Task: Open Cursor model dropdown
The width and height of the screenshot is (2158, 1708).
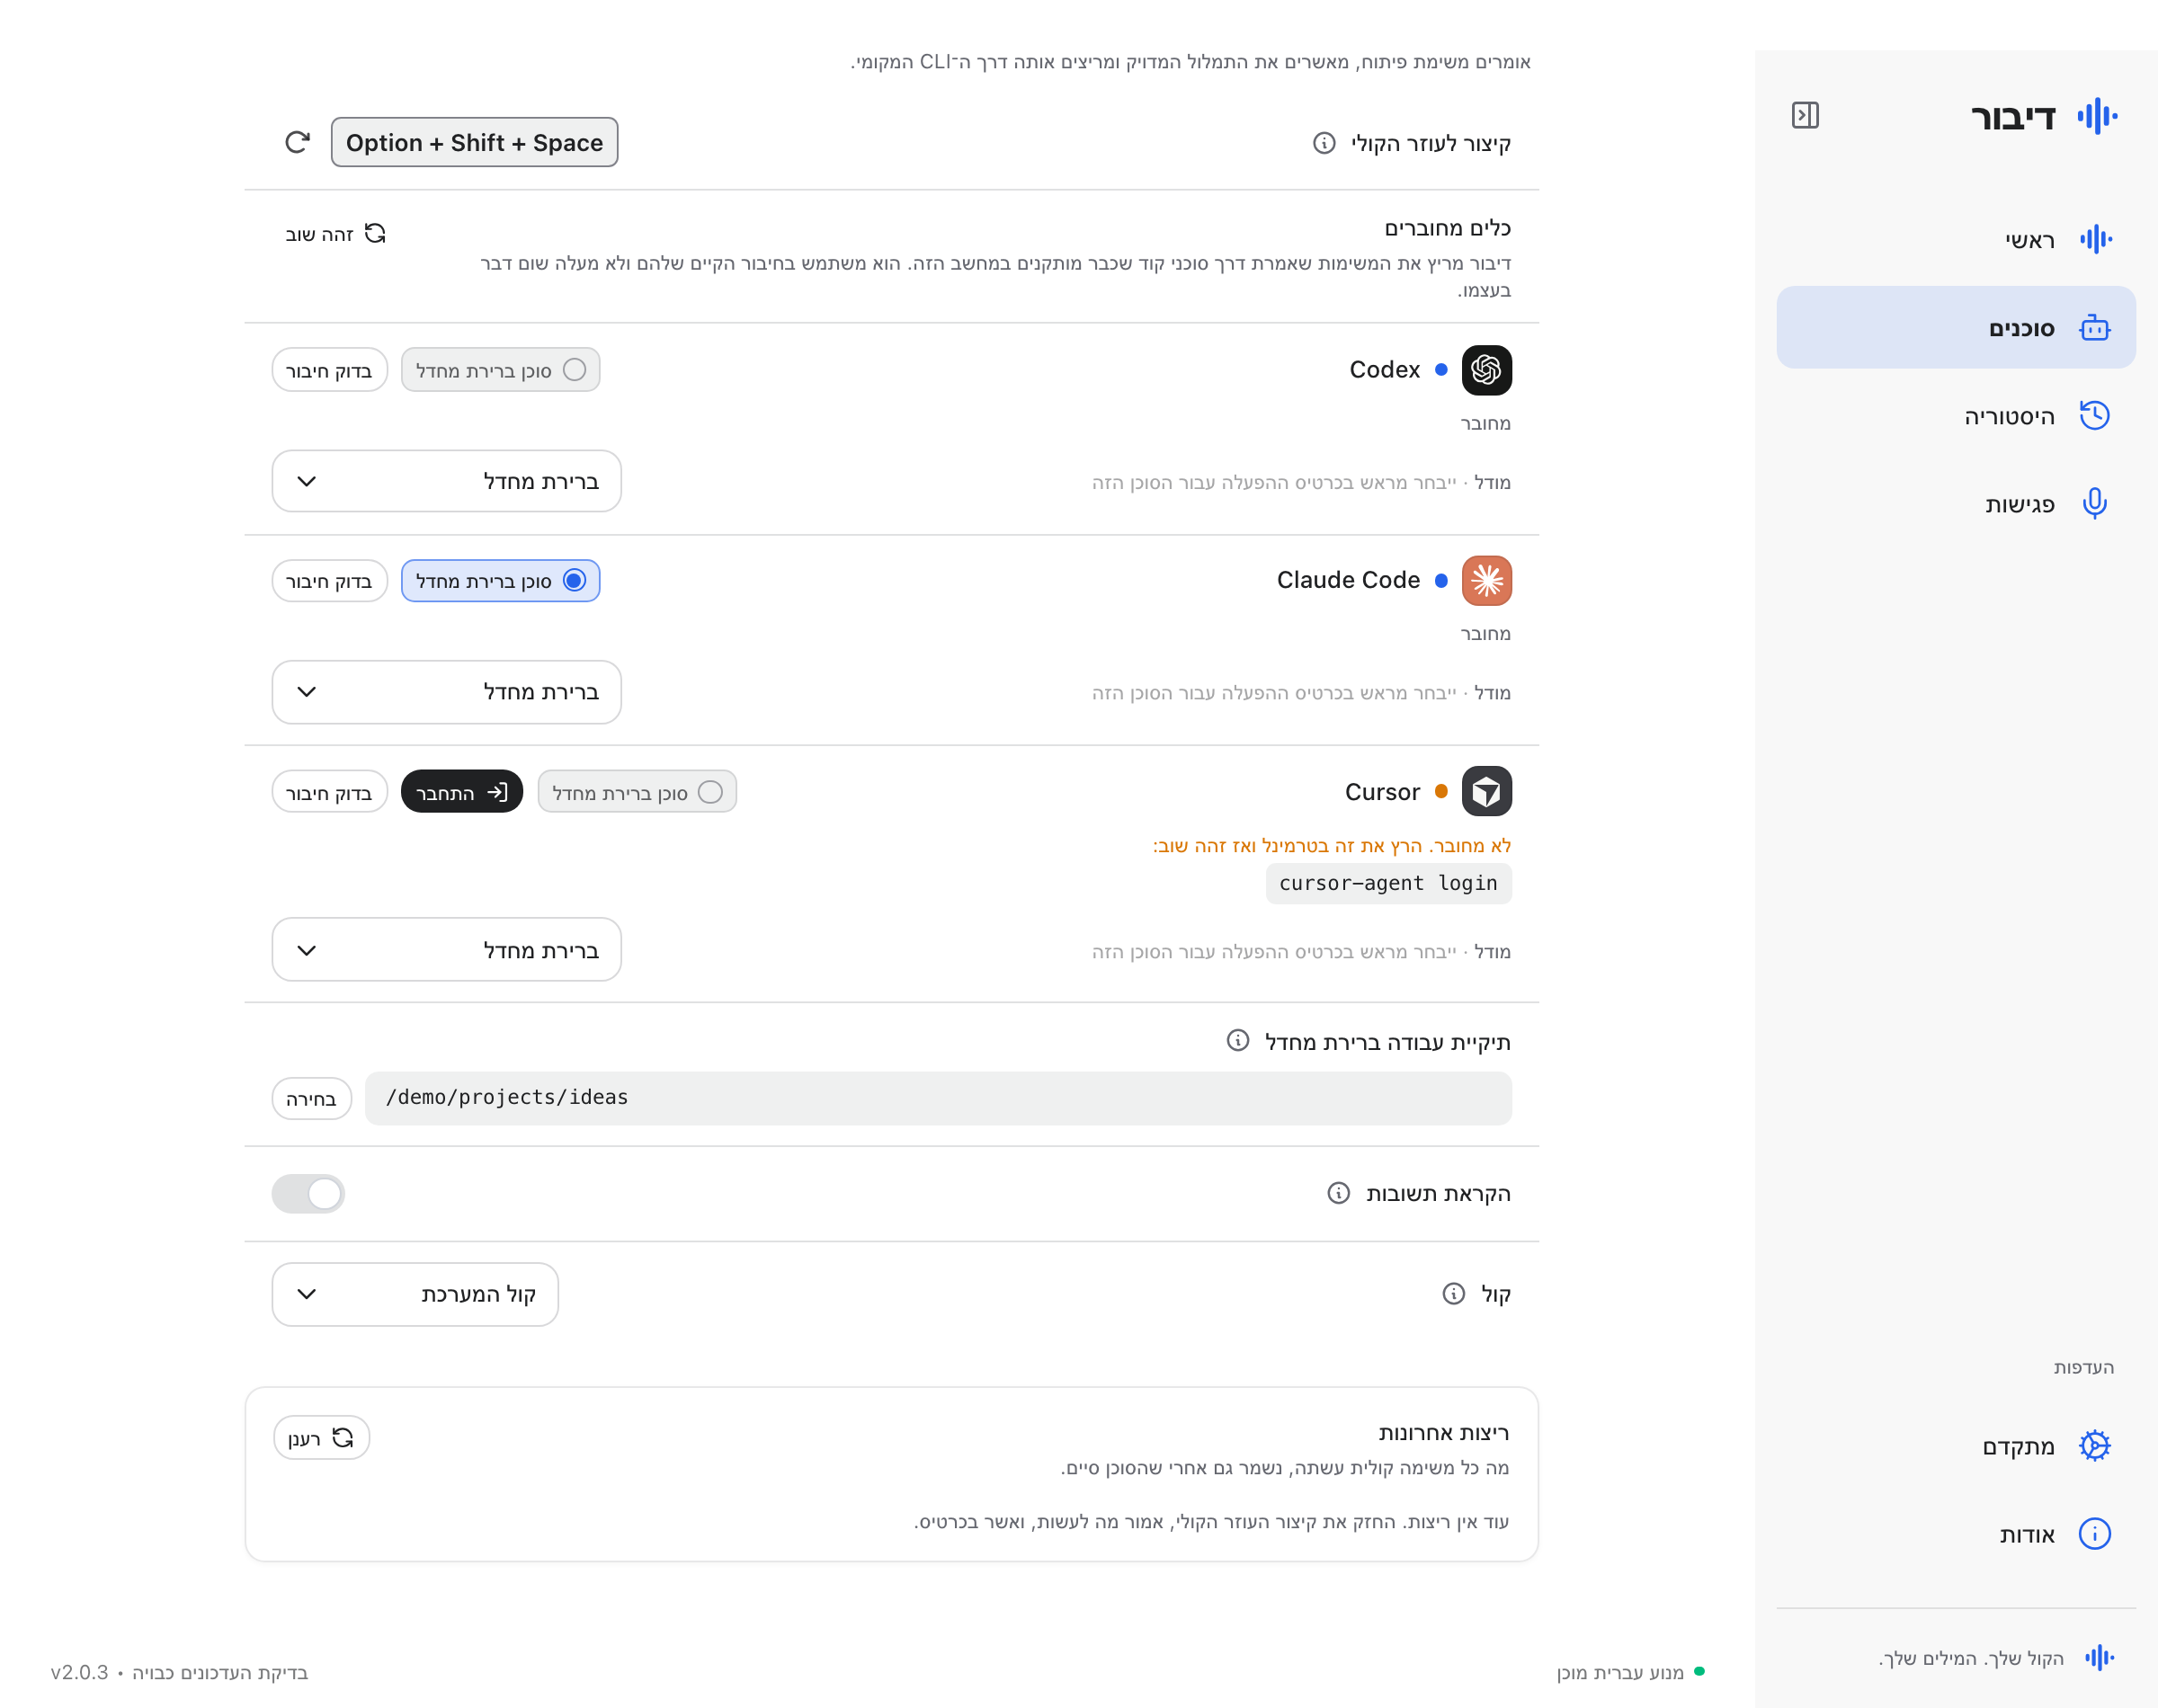Action: click(446, 949)
